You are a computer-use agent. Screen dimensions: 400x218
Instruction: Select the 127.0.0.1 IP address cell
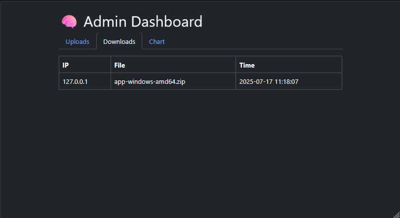point(75,82)
